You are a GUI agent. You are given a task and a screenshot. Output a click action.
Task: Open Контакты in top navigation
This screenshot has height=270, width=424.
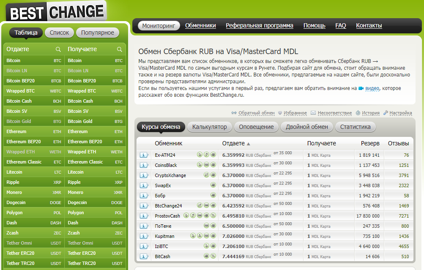tap(369, 25)
